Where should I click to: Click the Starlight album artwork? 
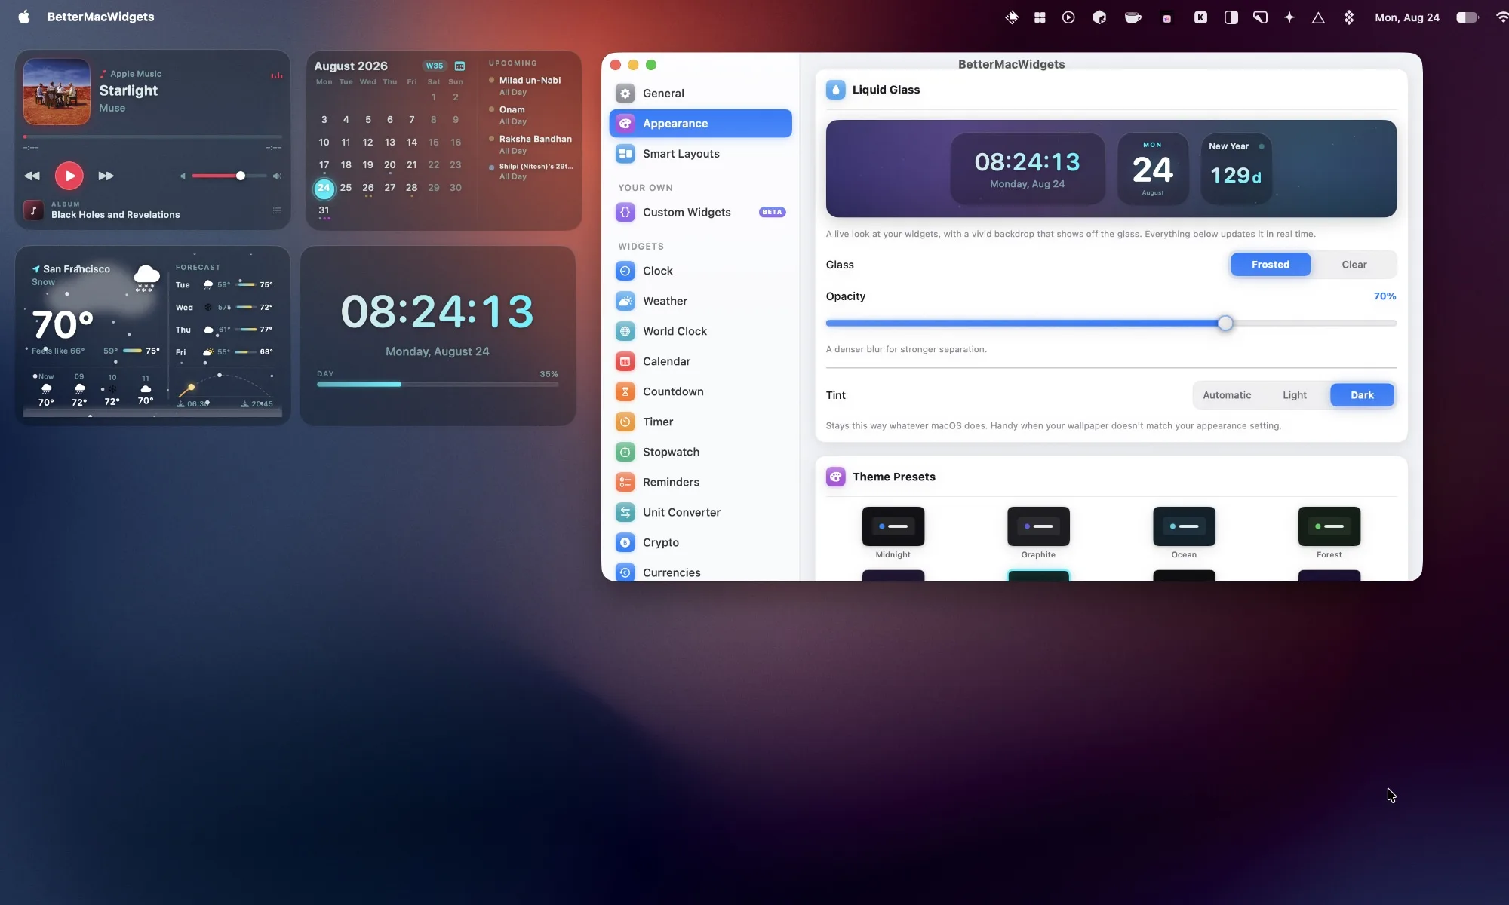coord(57,91)
